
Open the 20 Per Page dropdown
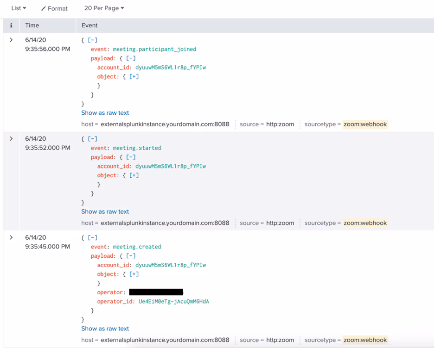point(104,8)
